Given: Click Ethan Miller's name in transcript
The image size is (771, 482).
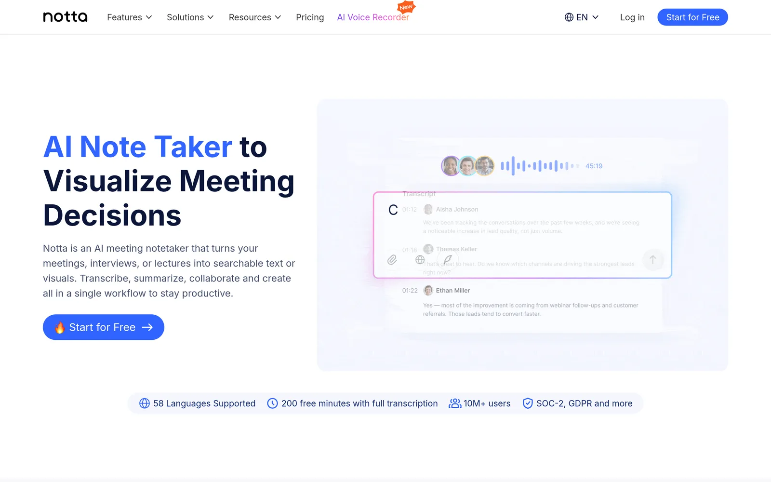Looking at the screenshot, I should pyautogui.click(x=453, y=291).
